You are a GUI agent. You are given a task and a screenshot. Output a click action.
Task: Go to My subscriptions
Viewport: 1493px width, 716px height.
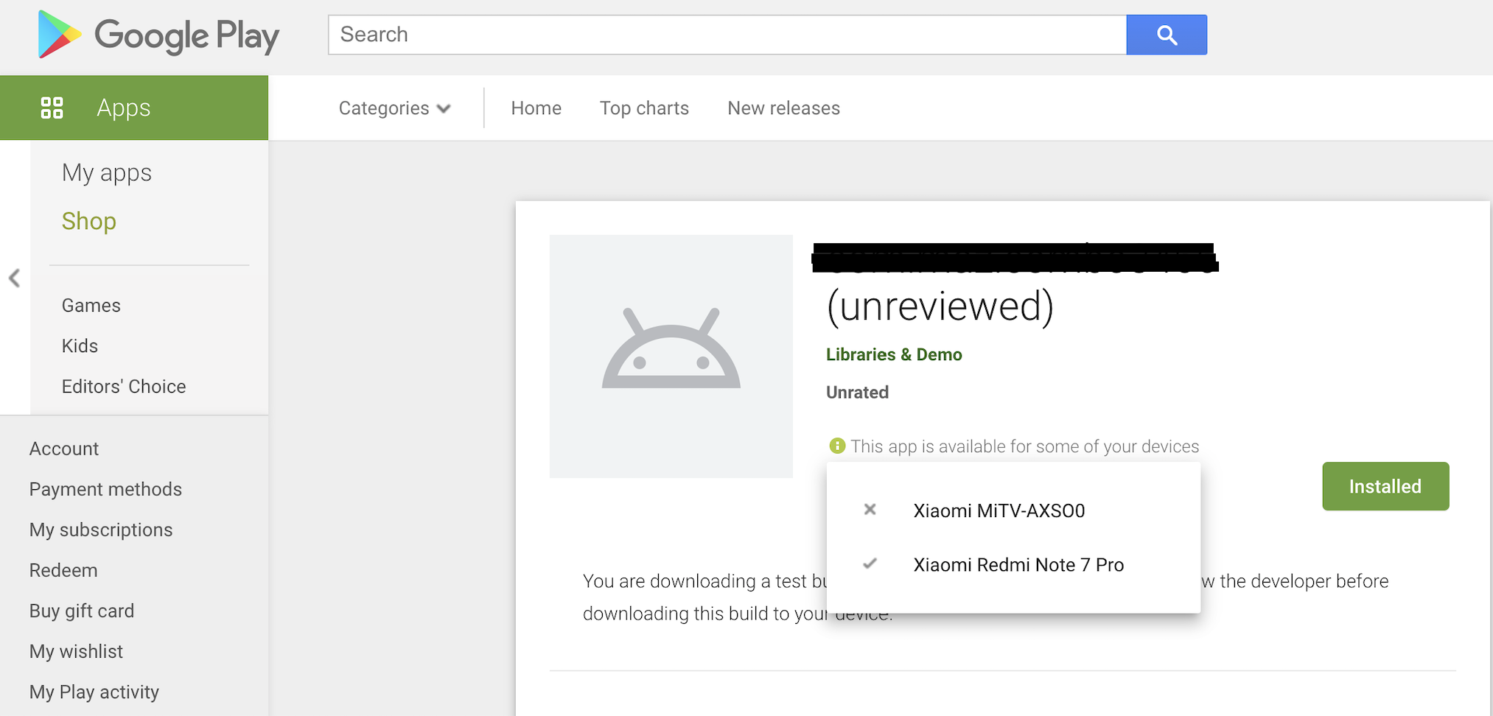point(101,530)
